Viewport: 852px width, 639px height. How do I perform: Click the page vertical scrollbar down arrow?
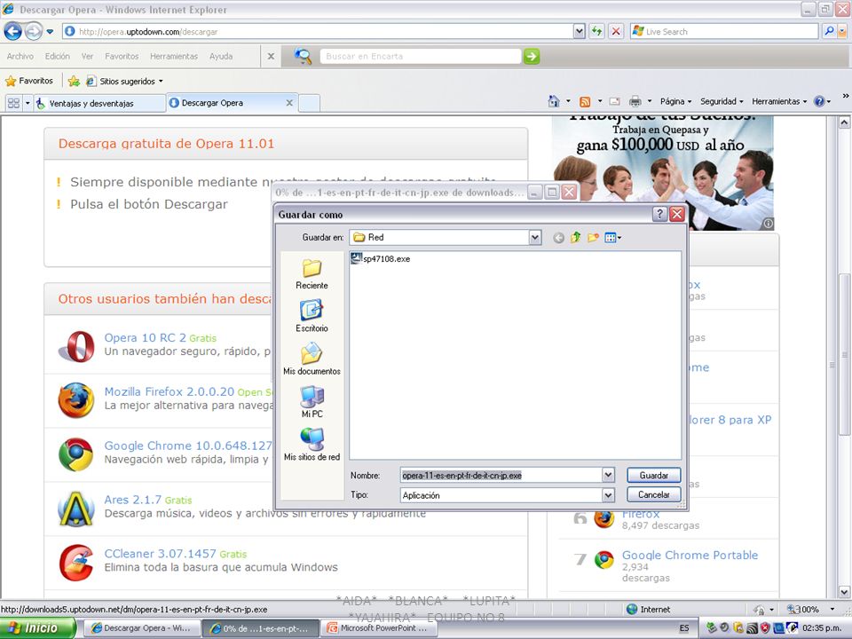coord(844,592)
